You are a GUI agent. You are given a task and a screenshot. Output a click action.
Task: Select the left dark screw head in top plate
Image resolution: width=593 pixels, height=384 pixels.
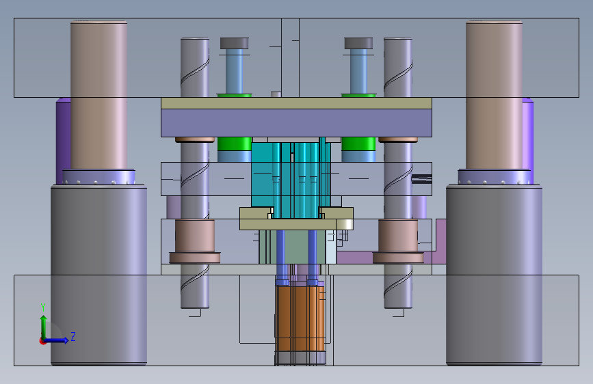[x=235, y=43]
